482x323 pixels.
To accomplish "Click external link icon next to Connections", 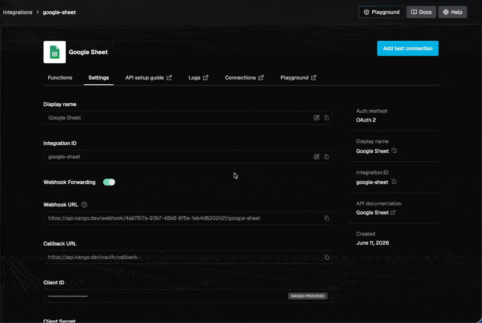I will (x=261, y=78).
